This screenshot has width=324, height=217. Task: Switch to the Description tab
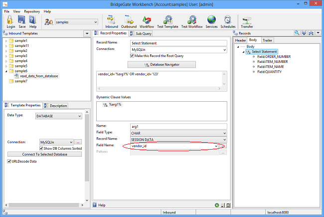pos(56,105)
